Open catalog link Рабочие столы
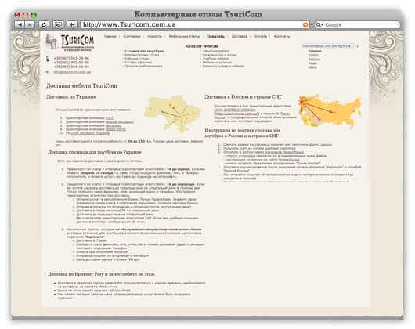Image resolution: width=415 pixels, height=329 pixels. tap(137, 59)
